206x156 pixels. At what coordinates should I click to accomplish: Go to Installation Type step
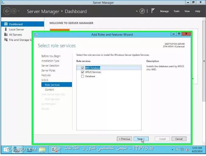point(50,61)
